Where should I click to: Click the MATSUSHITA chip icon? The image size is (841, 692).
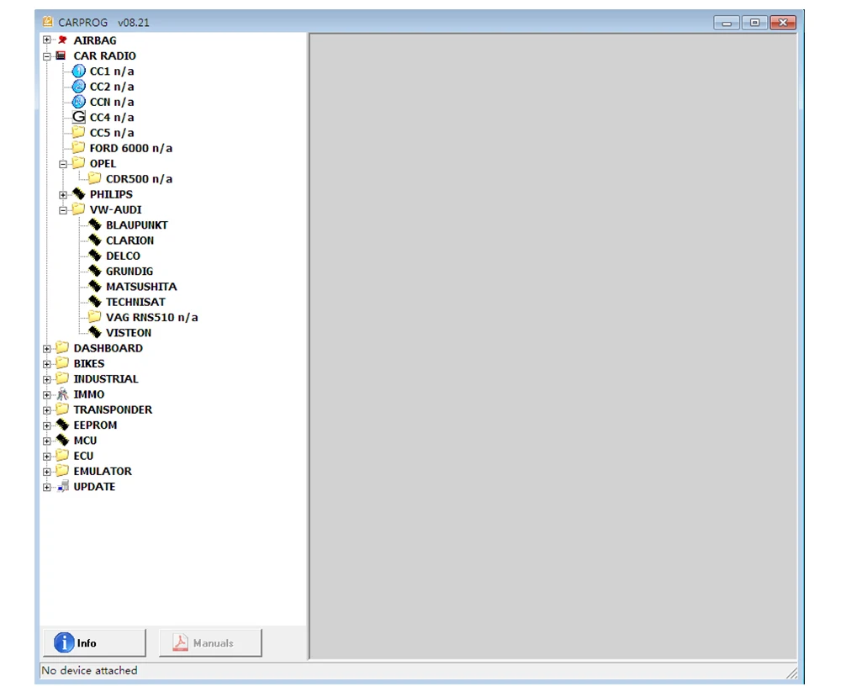pyautogui.click(x=95, y=287)
